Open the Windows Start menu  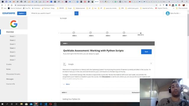(2, 104)
